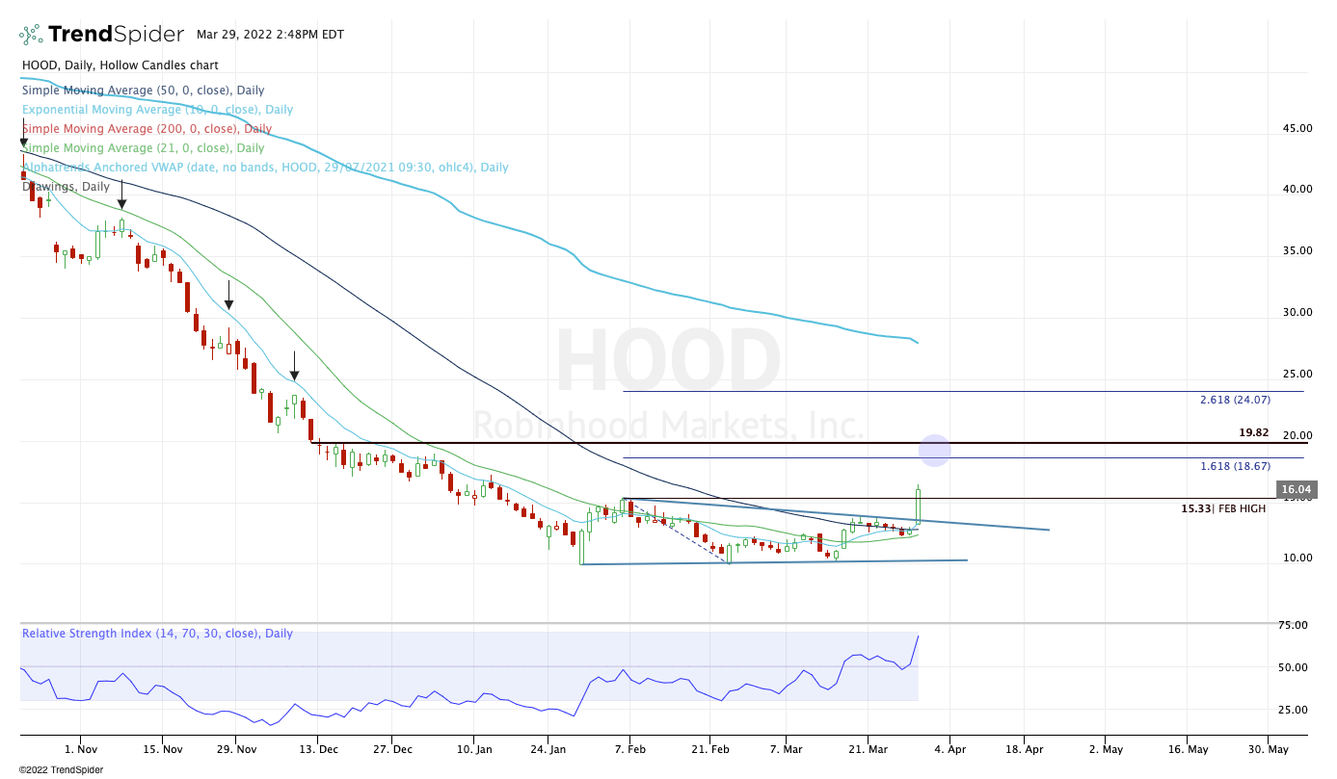
Task: Select the "HOOD, Daily, Hollow Candles chart" title
Action: [x=120, y=65]
